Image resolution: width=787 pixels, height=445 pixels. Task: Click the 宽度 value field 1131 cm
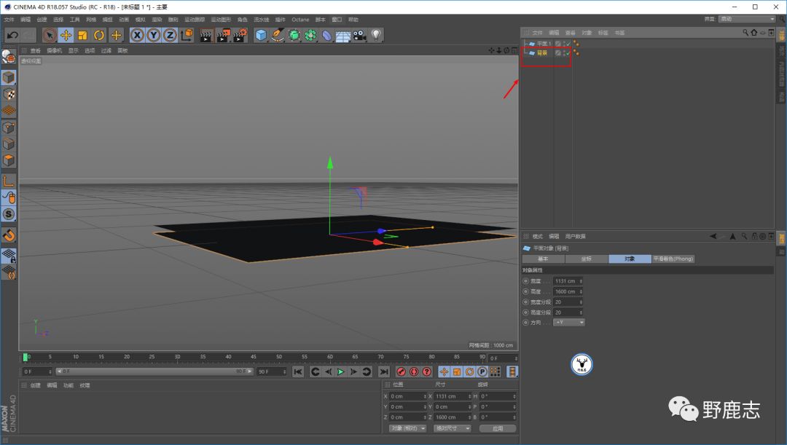click(566, 281)
